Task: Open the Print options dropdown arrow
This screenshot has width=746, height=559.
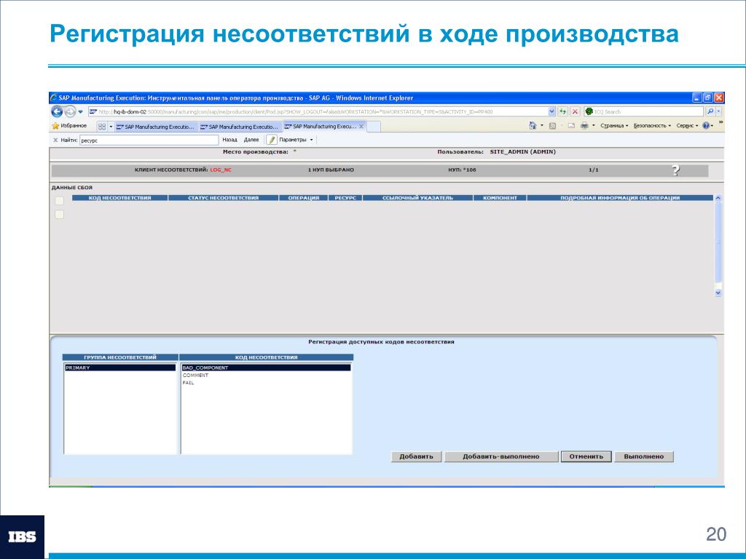Action: [593, 126]
